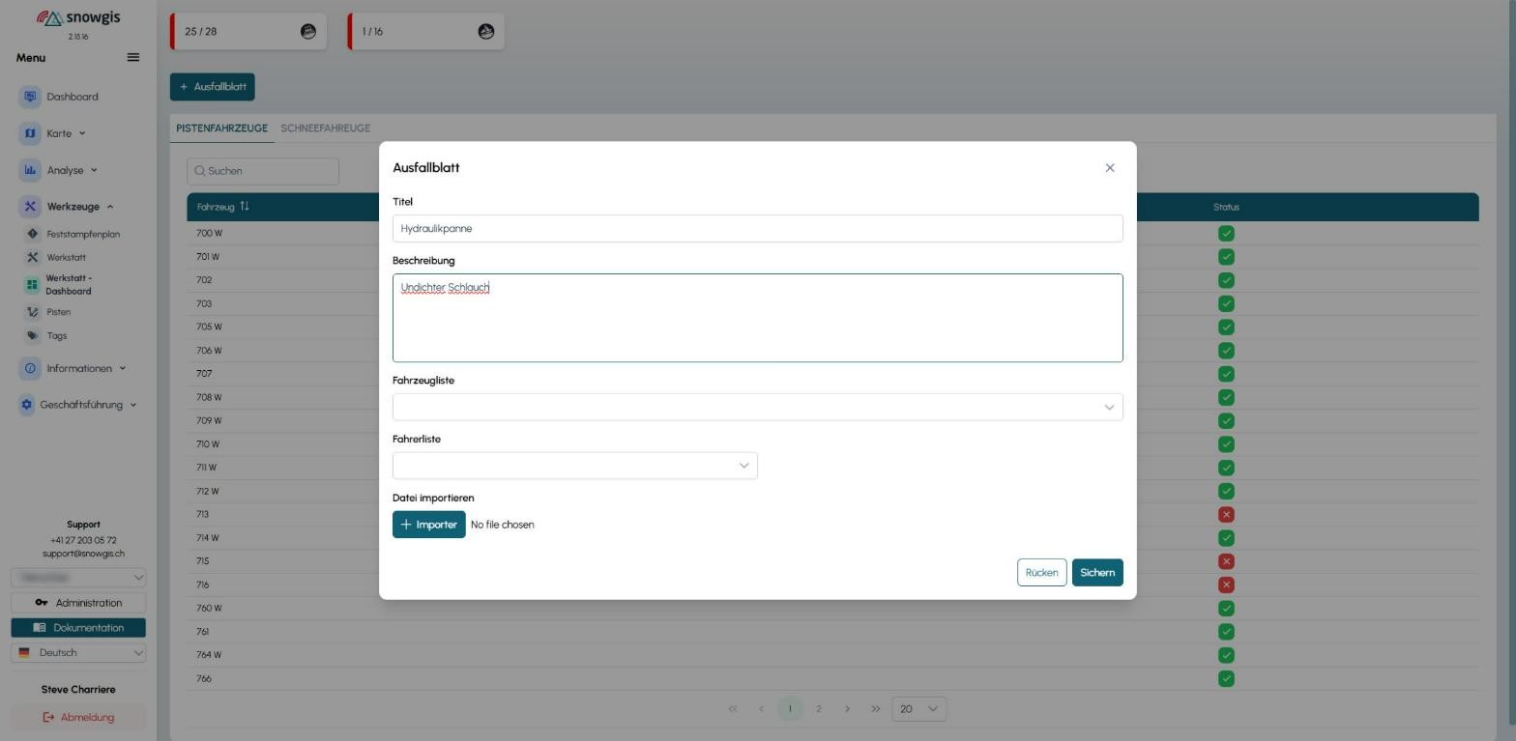Select the Pistenfahrzeuge tab

pos(221,128)
